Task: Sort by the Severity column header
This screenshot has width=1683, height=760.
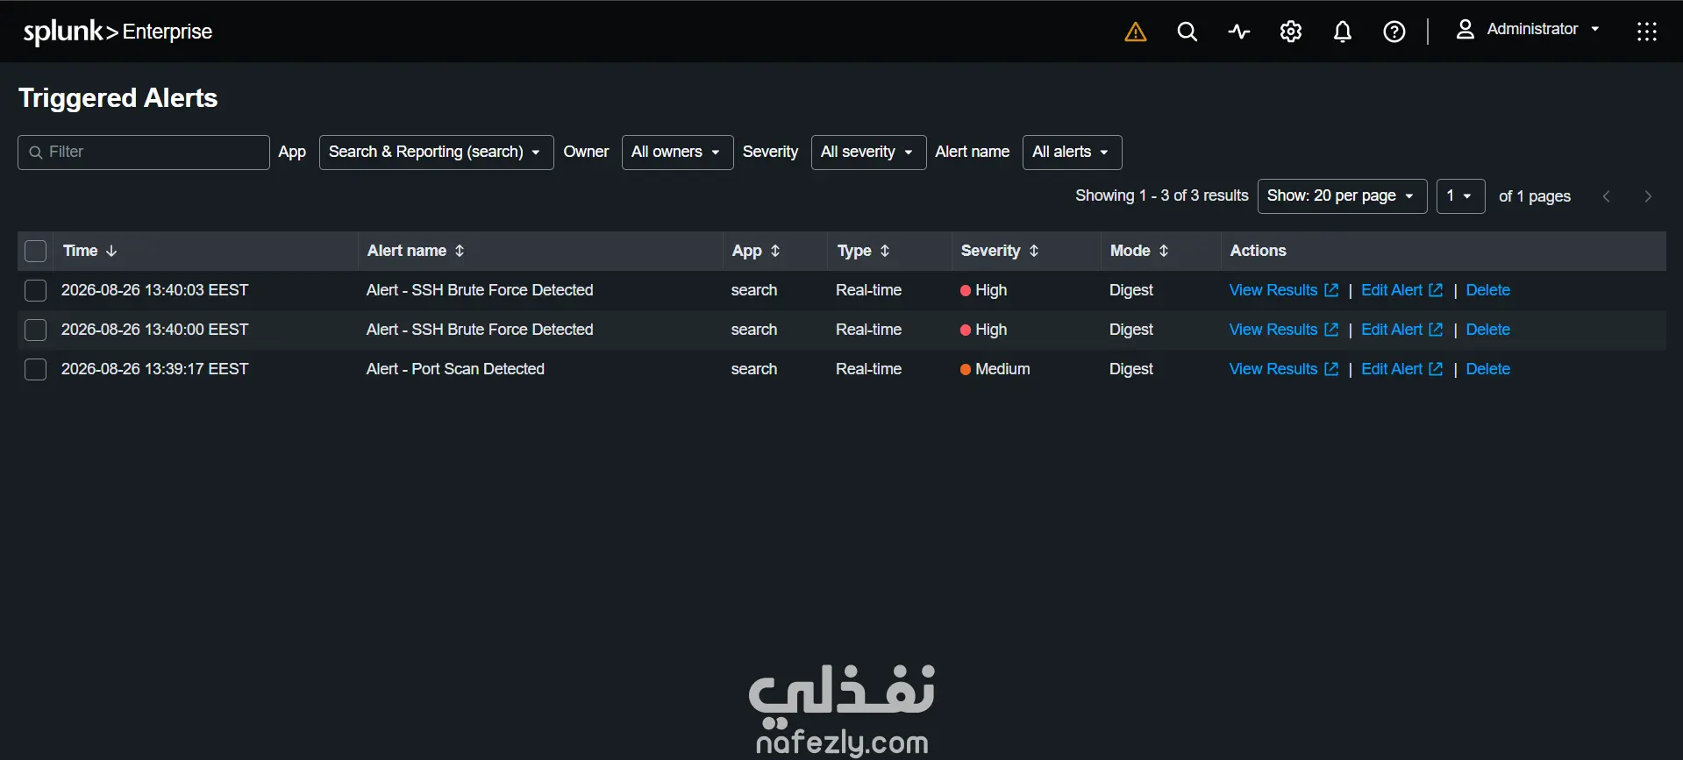Action: [x=1000, y=251]
